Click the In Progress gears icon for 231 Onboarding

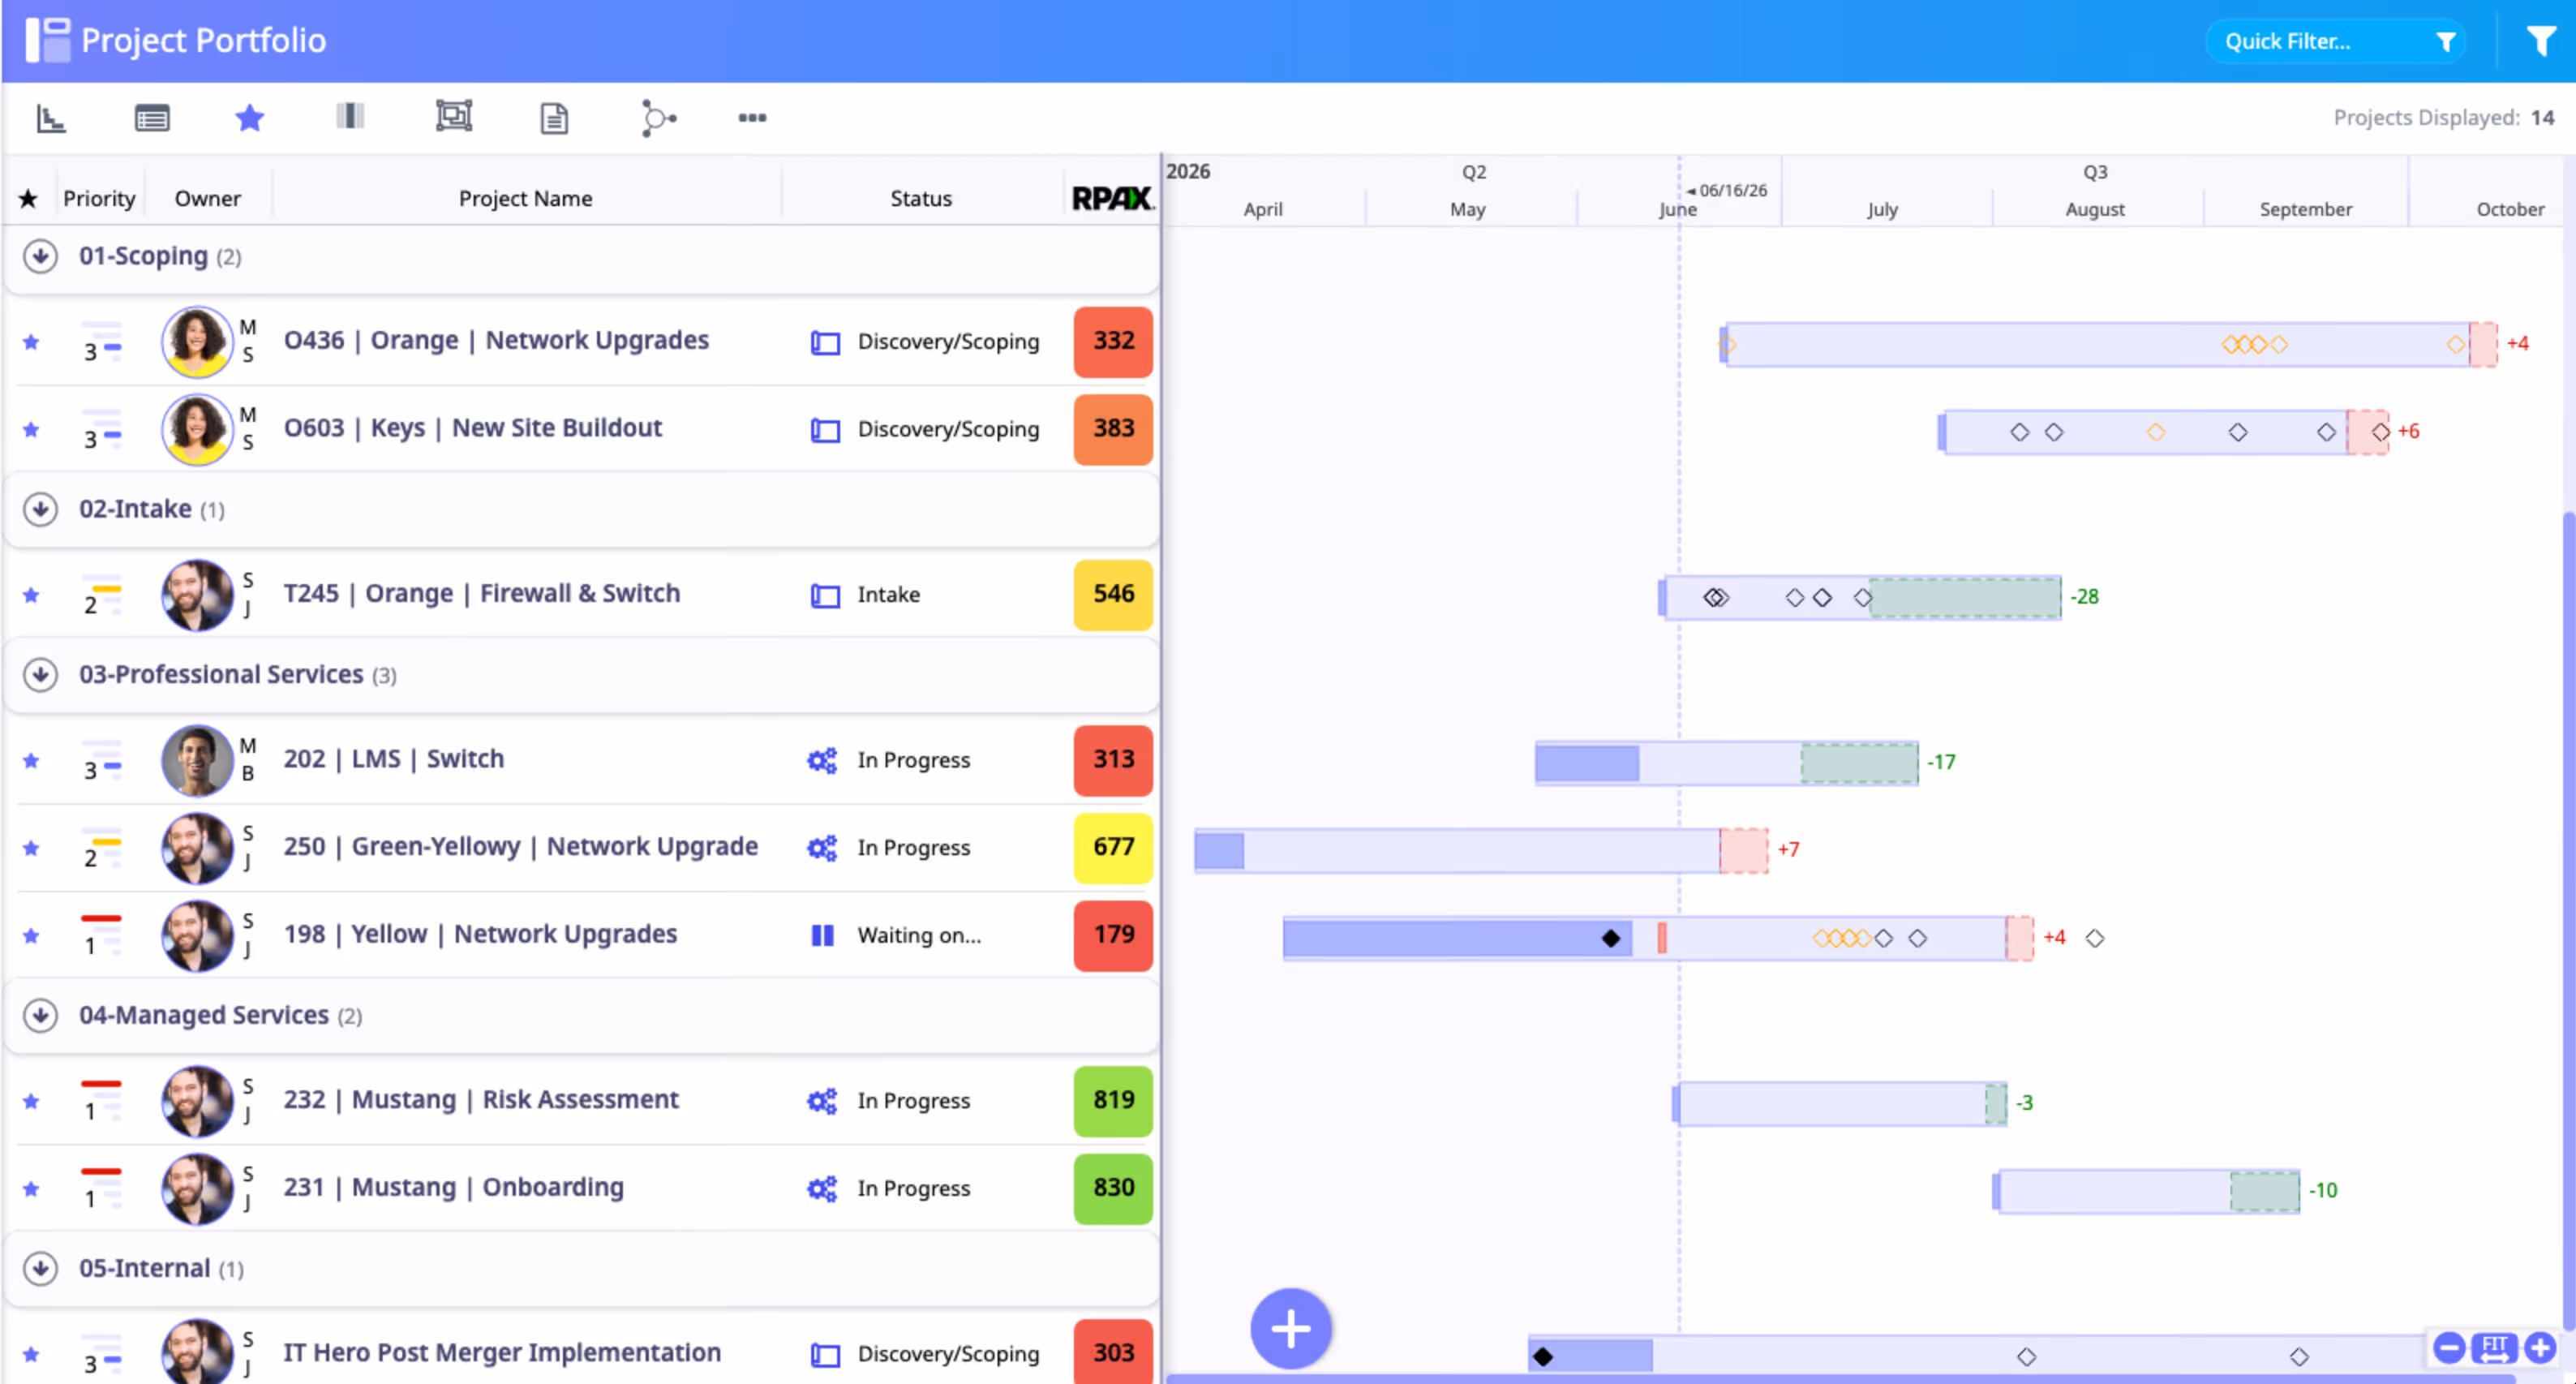click(822, 1189)
